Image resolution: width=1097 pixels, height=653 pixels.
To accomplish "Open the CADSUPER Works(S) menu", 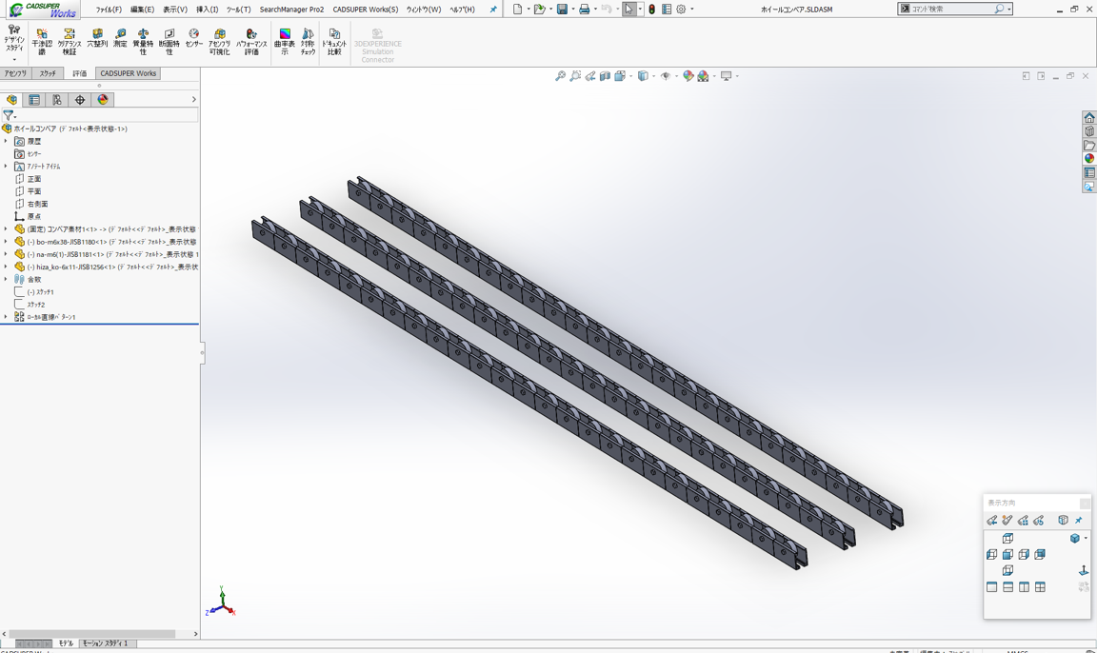I will tap(366, 10).
